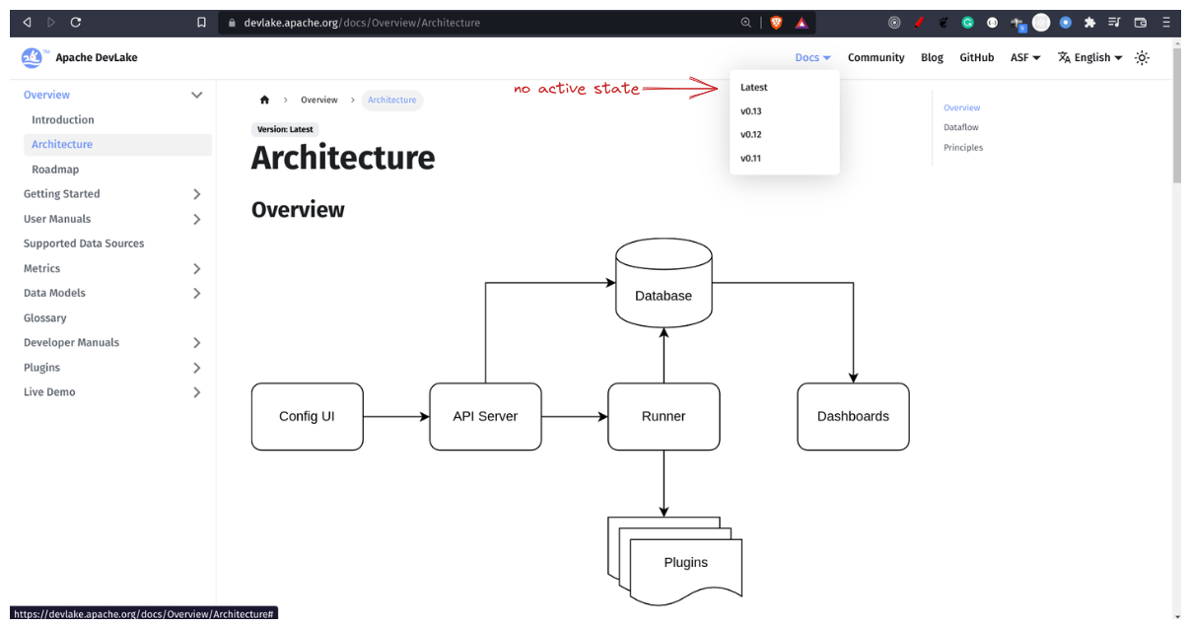Open Brave Shields lion icon
This screenshot has width=1190, height=628.
coord(776,22)
